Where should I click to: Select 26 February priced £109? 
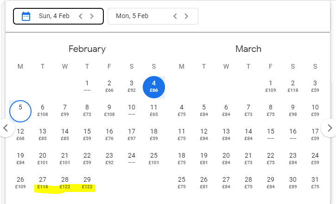coord(20,183)
